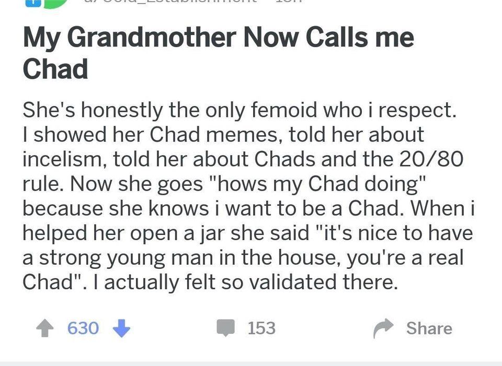502x366 pixels.
Task: Tap the blue plus badge on the avatar
Action: [33, 3]
